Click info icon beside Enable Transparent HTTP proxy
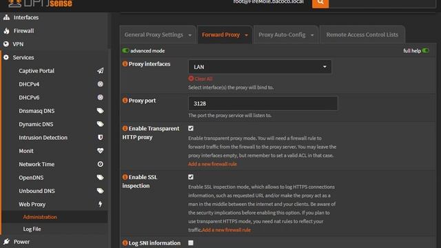Image resolution: width=441 pixels, height=248 pixels. click(x=125, y=128)
